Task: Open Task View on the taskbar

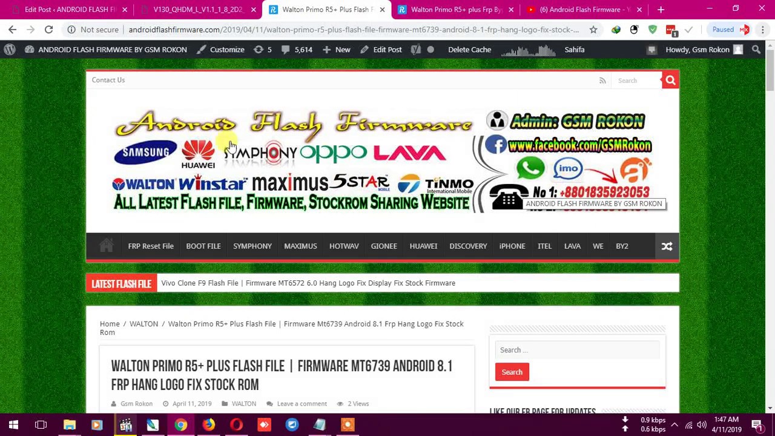Action: point(41,424)
